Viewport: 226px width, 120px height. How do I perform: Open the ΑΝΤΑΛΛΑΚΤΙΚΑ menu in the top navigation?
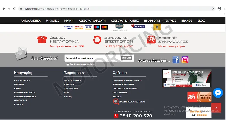tap(31, 21)
